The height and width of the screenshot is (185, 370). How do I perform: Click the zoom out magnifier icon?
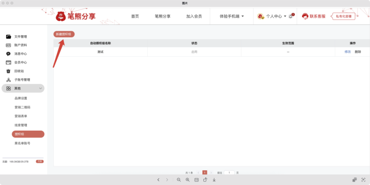coord(179,180)
